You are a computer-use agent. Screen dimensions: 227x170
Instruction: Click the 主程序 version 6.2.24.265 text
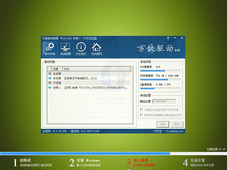(x=54, y=131)
